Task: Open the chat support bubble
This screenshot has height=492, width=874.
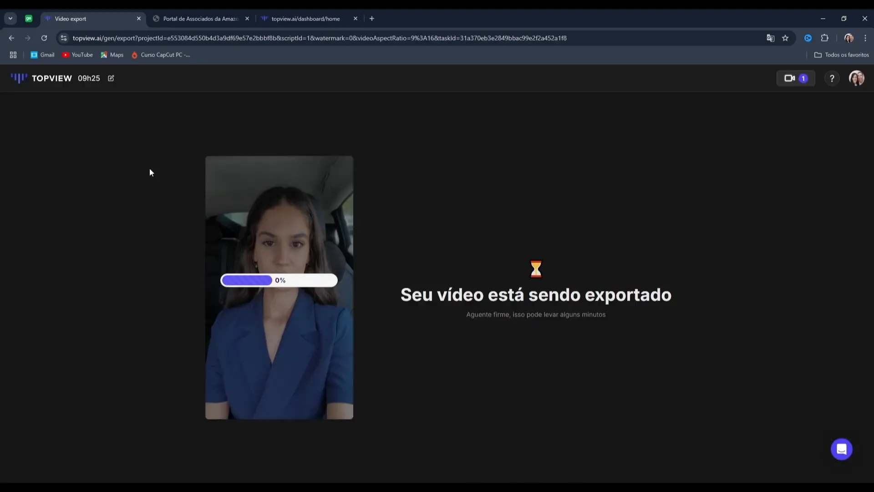Action: [841, 449]
